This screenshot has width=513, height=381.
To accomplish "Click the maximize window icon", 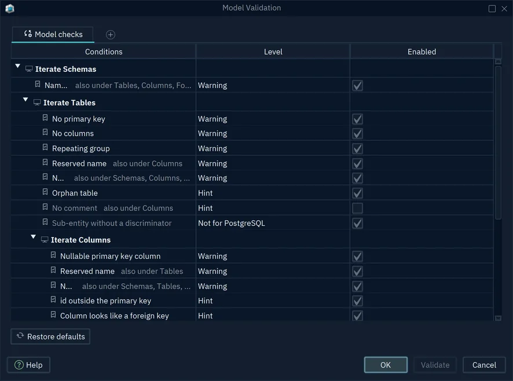I will pyautogui.click(x=492, y=9).
